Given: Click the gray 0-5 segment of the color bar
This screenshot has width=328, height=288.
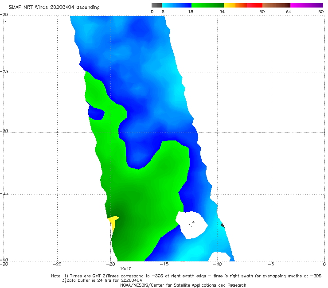Looking at the screenshot, I should pyautogui.click(x=157, y=5).
